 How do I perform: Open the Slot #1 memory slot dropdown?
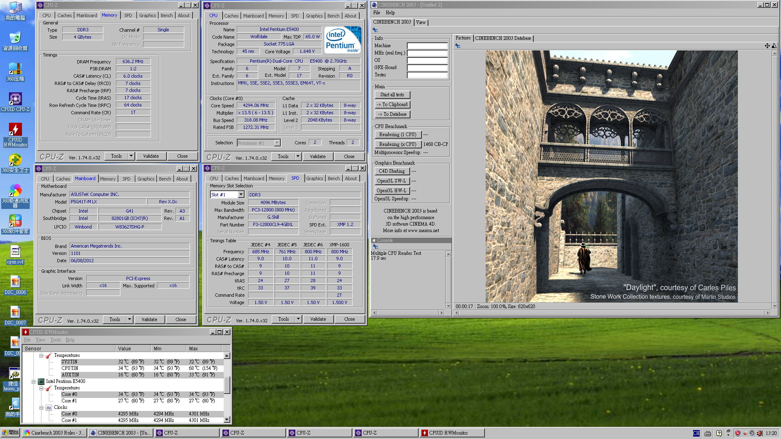click(x=241, y=195)
